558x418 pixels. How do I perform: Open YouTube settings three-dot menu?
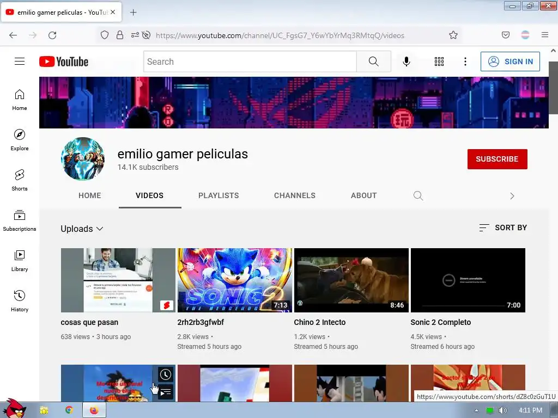(465, 62)
